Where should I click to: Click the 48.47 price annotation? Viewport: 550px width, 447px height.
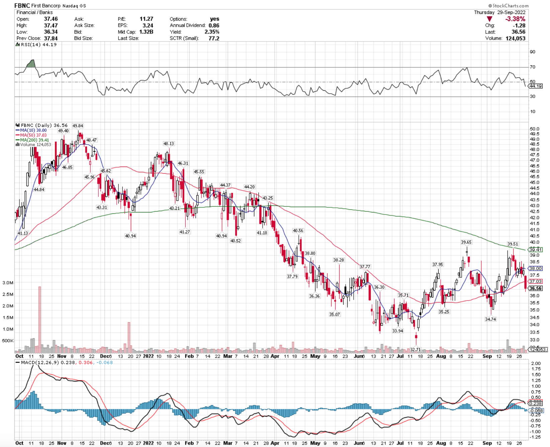click(91, 140)
